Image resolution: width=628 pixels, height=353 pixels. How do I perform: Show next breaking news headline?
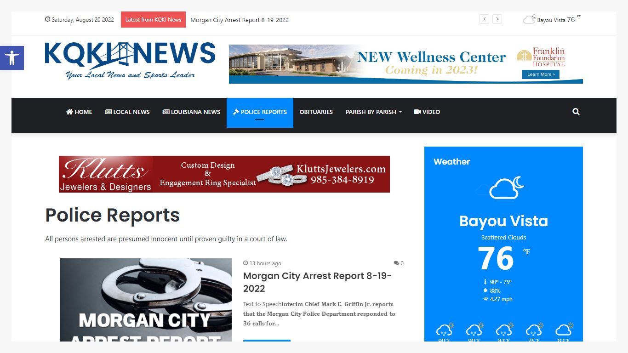tap(497, 19)
